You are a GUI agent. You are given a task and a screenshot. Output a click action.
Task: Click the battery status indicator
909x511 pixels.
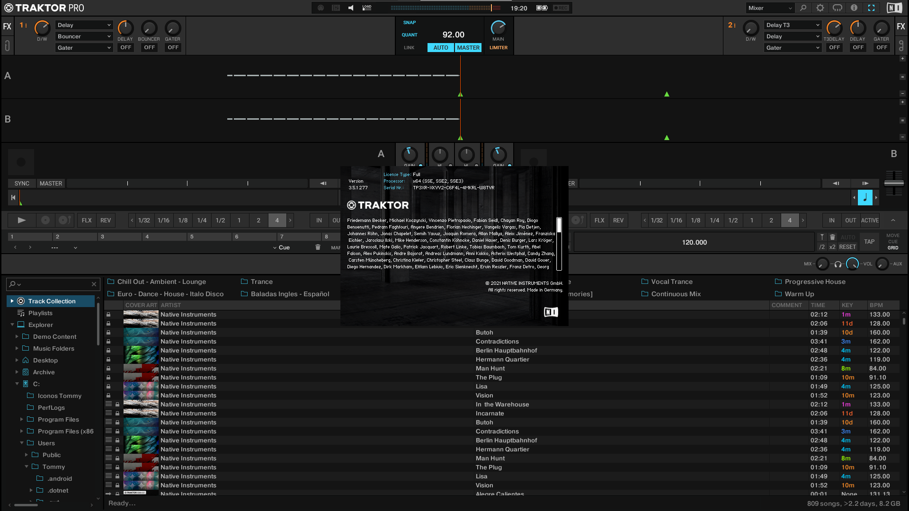542,8
